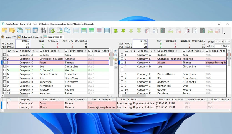Click thomas@example.com in the bottom detail row
232x134 pixels.
(x=101, y=107)
